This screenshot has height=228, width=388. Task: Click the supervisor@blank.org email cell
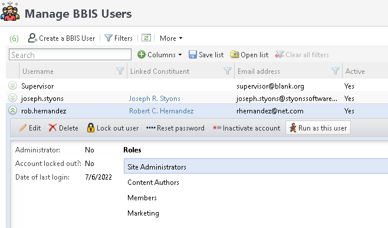pyautogui.click(x=270, y=86)
